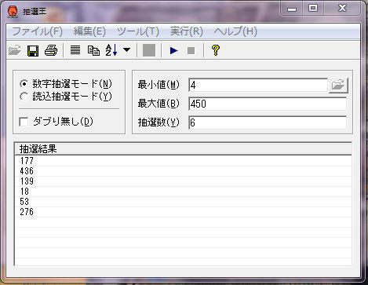Open the ツール(T) menu
The height and width of the screenshot is (285, 368).
click(x=138, y=31)
